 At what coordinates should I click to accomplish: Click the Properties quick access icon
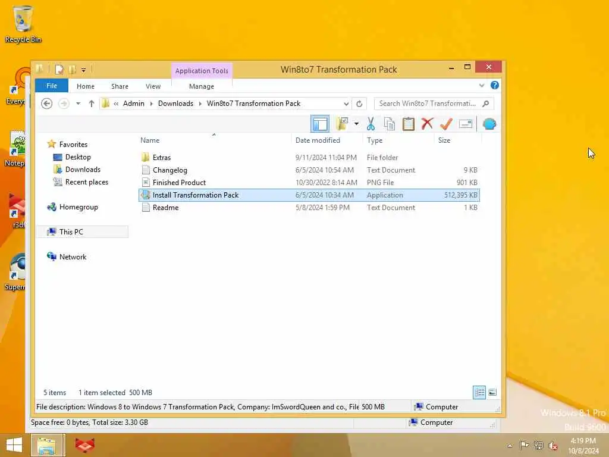[59, 70]
